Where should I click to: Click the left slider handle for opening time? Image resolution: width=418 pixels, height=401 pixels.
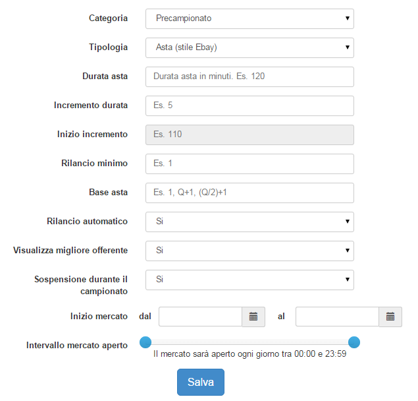coord(145,342)
